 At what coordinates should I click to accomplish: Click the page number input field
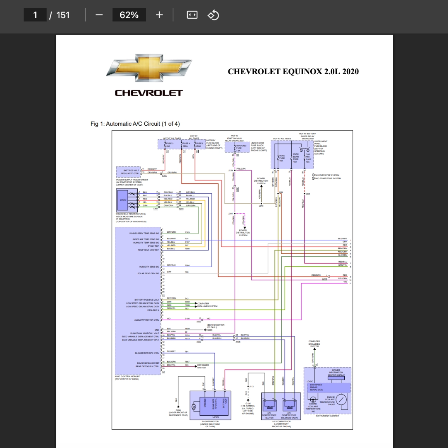click(35, 15)
